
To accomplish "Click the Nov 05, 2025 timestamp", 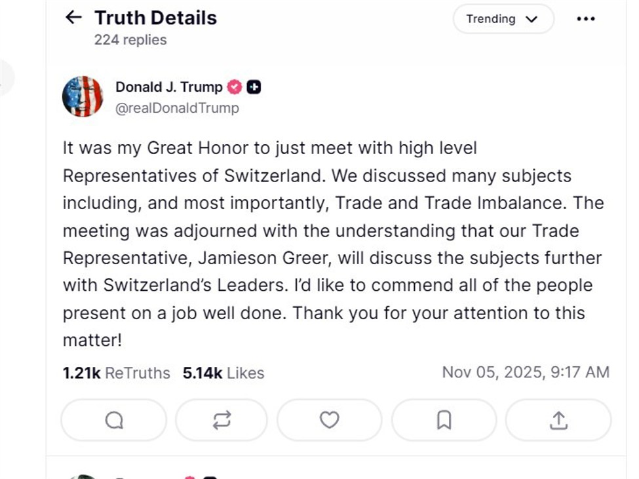I will 526,373.
